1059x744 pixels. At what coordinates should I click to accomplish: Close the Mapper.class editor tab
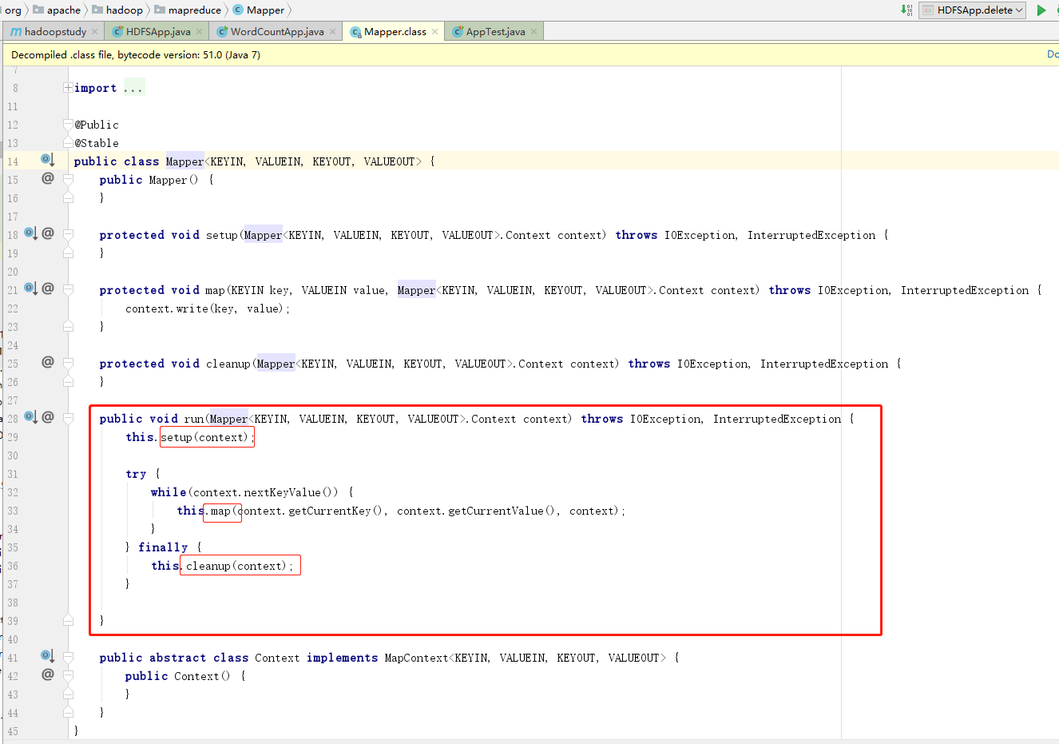(434, 32)
